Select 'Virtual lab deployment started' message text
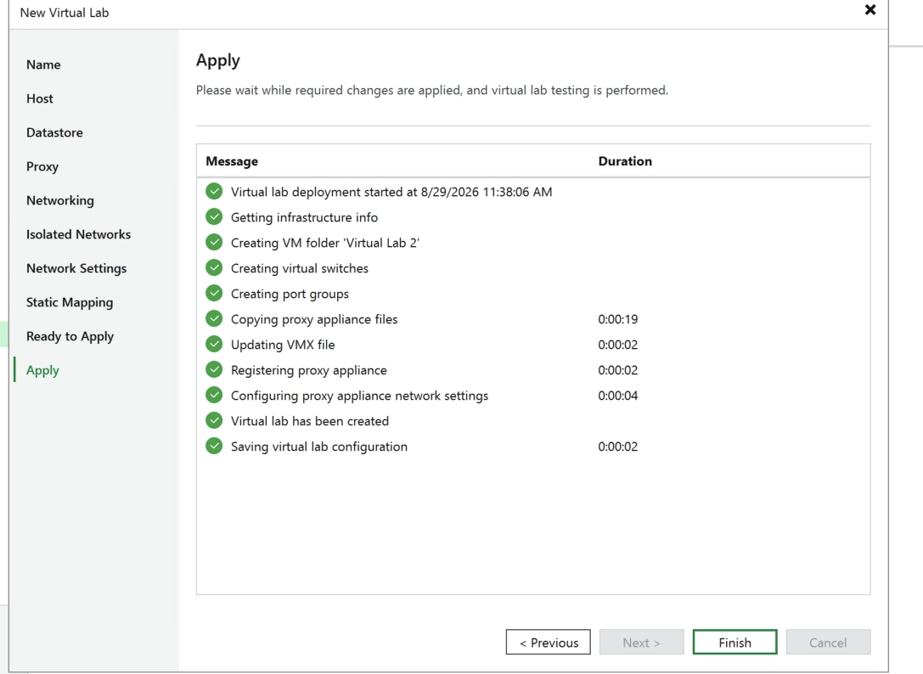923x674 pixels. pos(391,192)
